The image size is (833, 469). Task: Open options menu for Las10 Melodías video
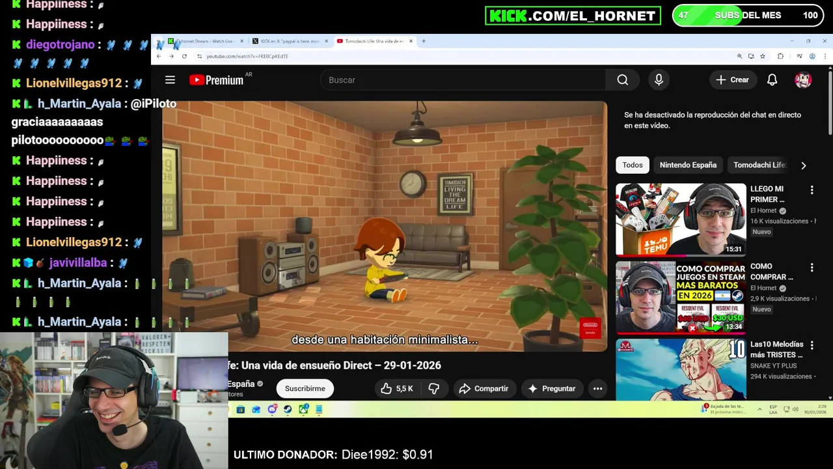click(x=812, y=345)
